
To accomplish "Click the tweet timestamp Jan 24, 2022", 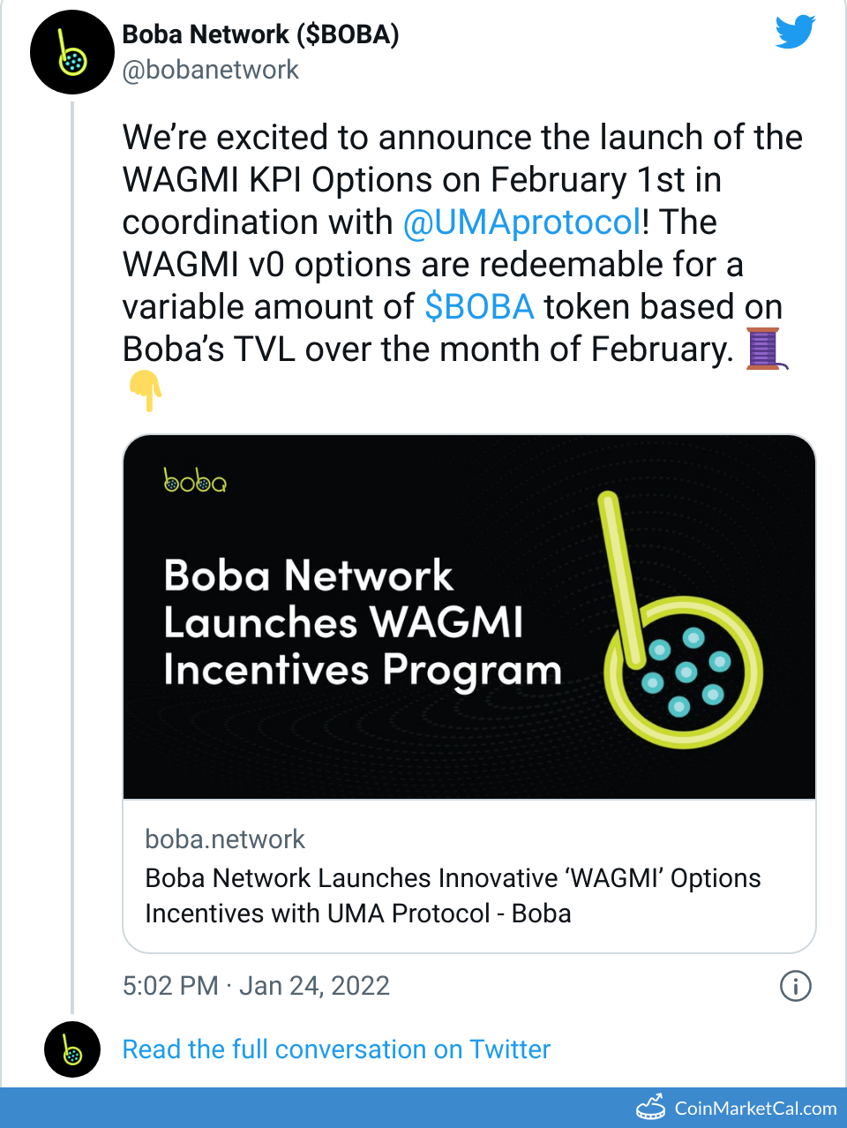I will point(257,986).
